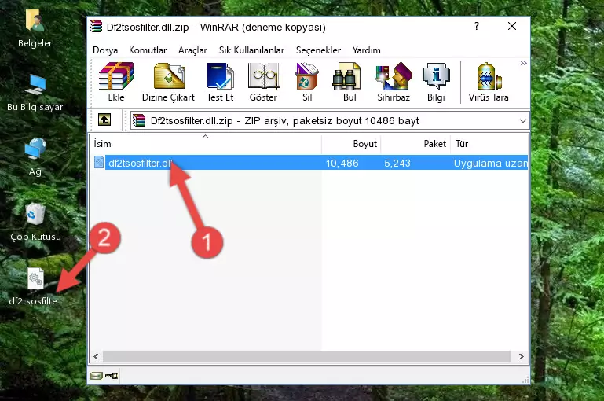Show archive Bilgi information
Image resolution: width=604 pixels, height=401 pixels.
(x=436, y=82)
